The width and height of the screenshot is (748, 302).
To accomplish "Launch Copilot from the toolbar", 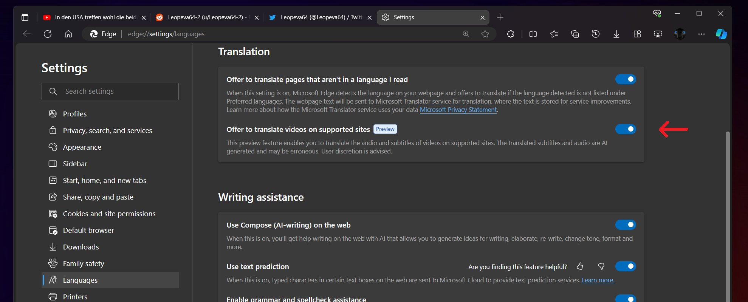I will (722, 34).
